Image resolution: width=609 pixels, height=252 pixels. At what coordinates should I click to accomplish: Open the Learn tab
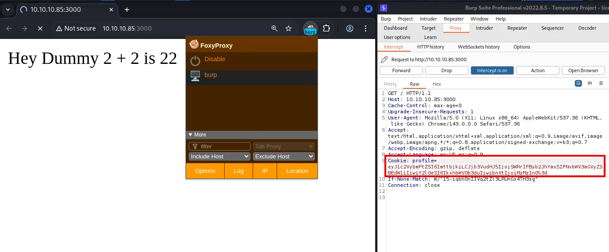tap(430, 37)
